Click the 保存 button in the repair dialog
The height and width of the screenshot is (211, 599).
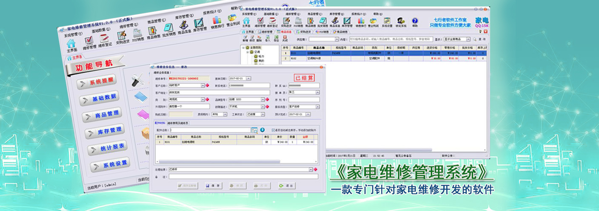tap(213, 186)
